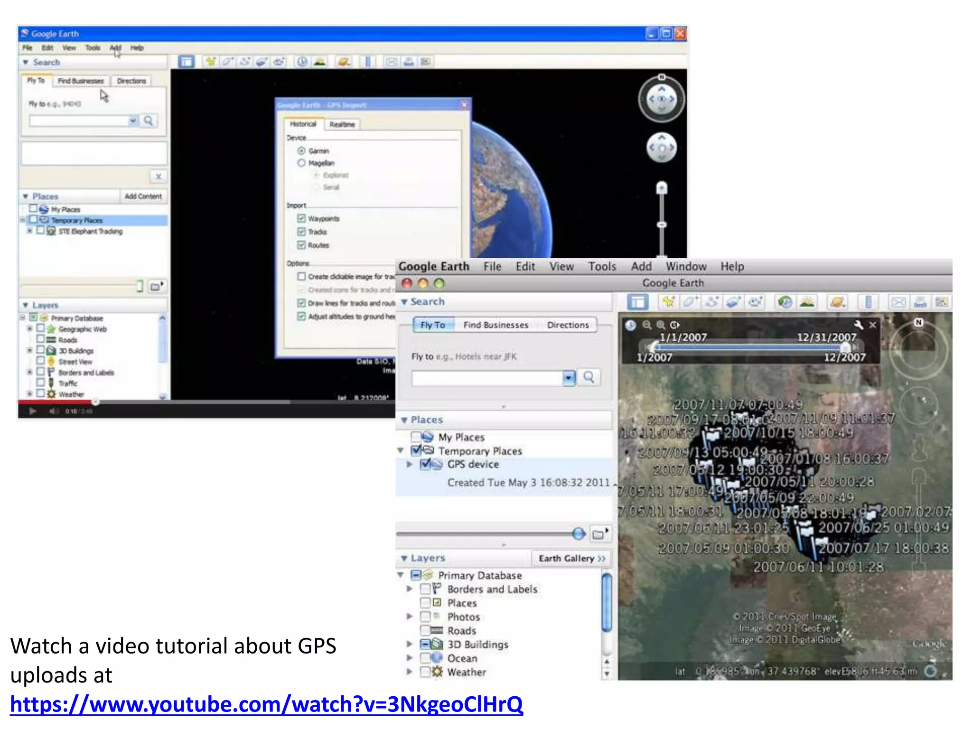
Task: Add a placemark in the Mac Google Earth toolbar
Action: [x=669, y=302]
